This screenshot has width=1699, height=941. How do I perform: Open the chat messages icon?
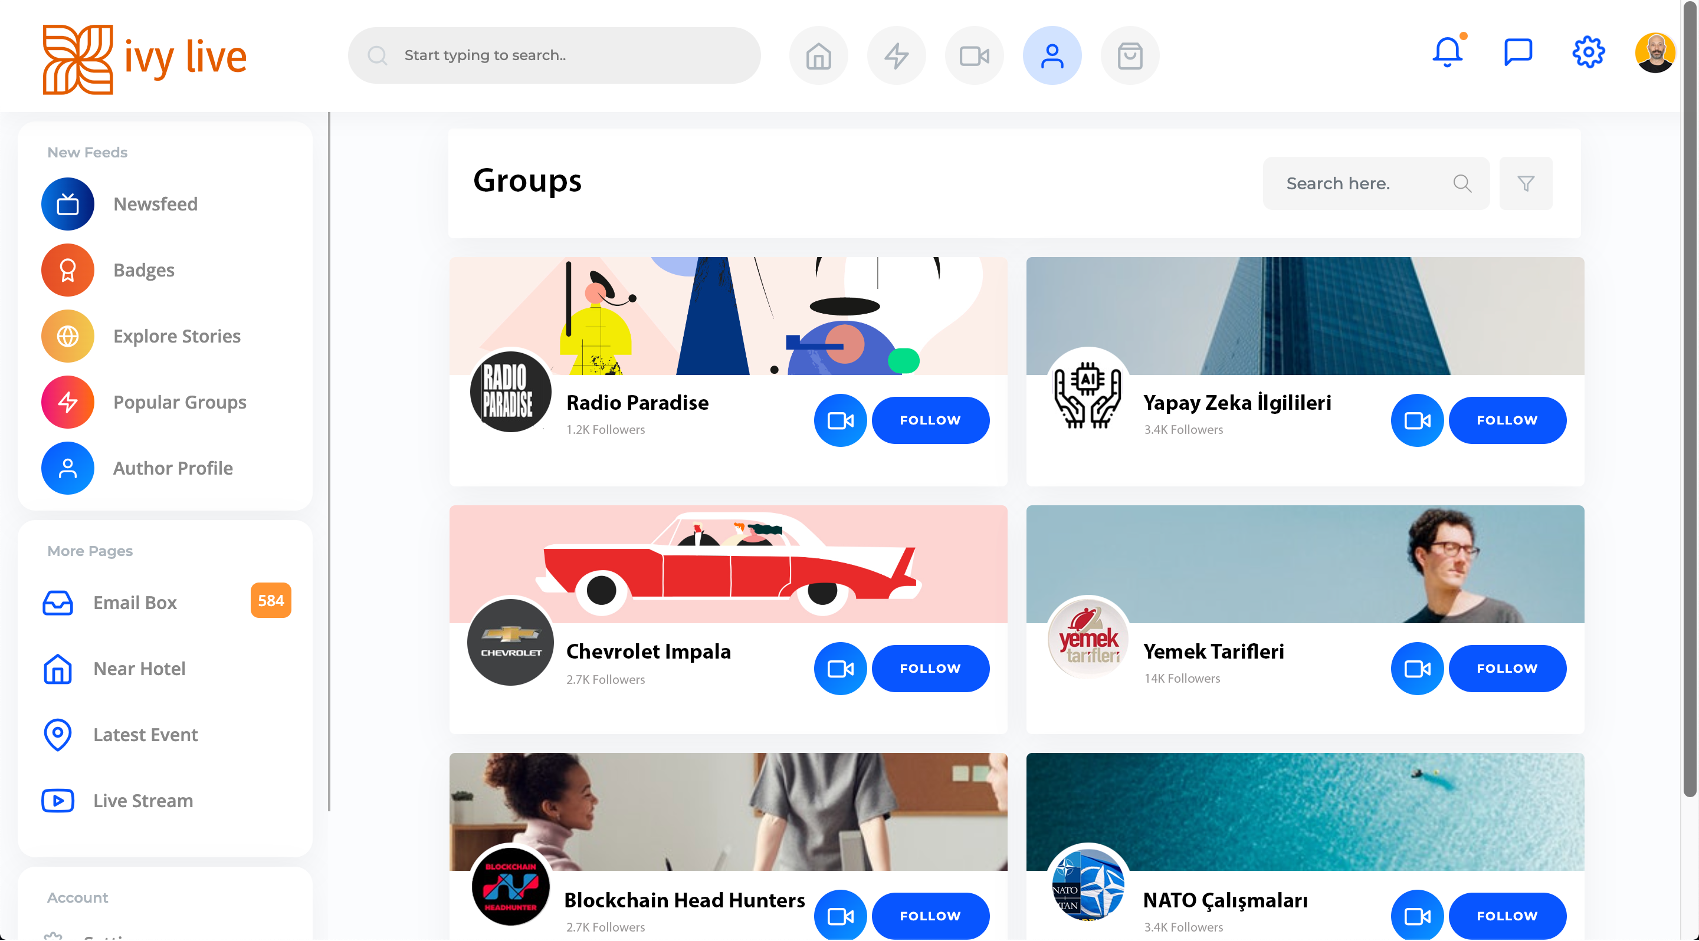click(x=1518, y=52)
